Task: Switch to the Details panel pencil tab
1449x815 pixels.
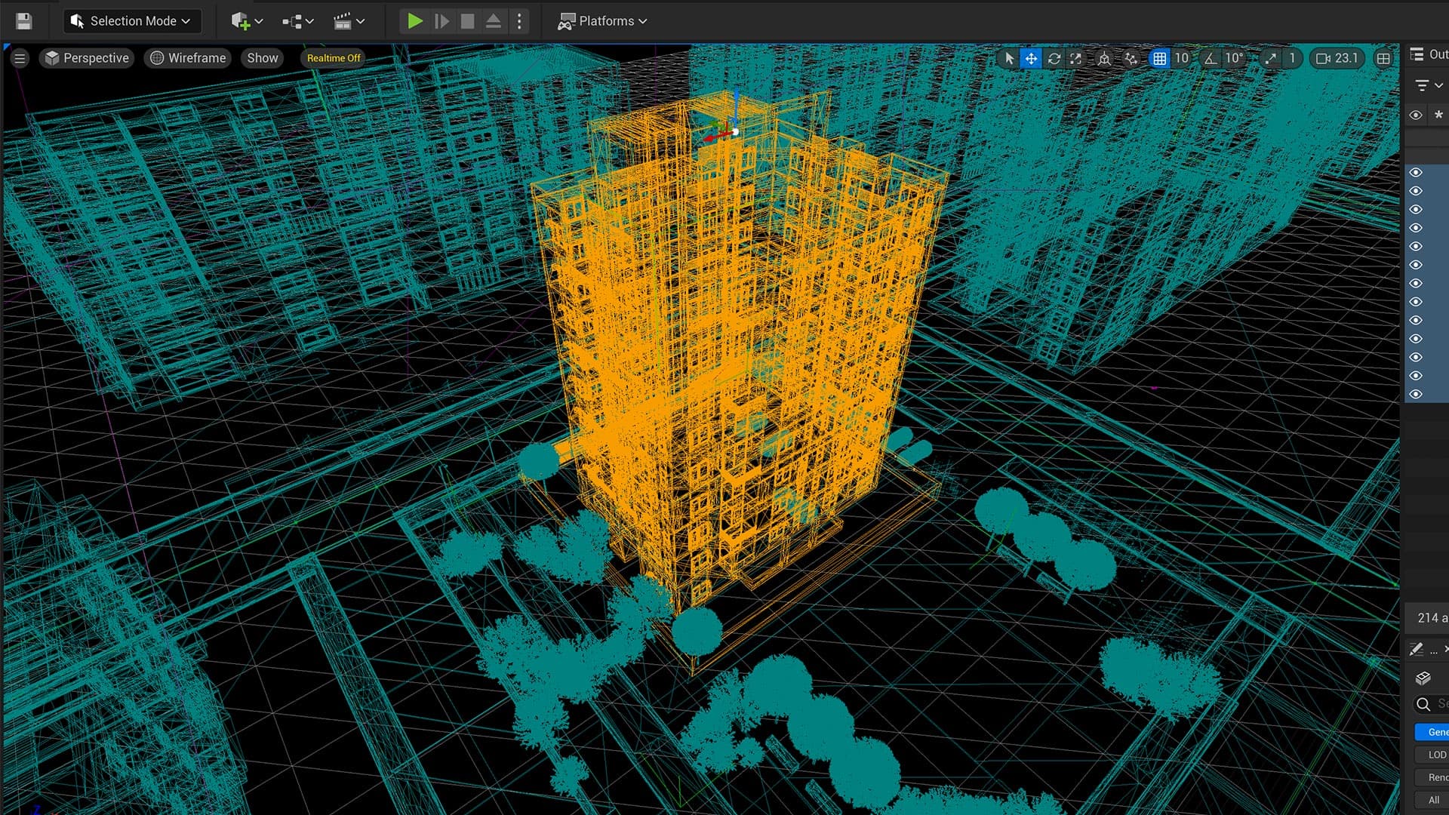Action: pos(1417,649)
